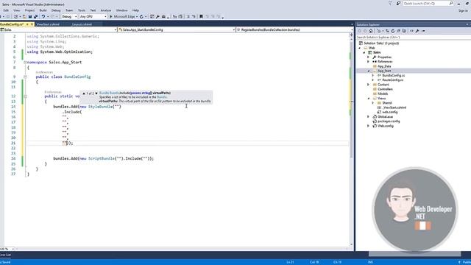
Task: Toggle Preview Selected Items in Solution Explorer
Action: pyautogui.click(x=424, y=31)
